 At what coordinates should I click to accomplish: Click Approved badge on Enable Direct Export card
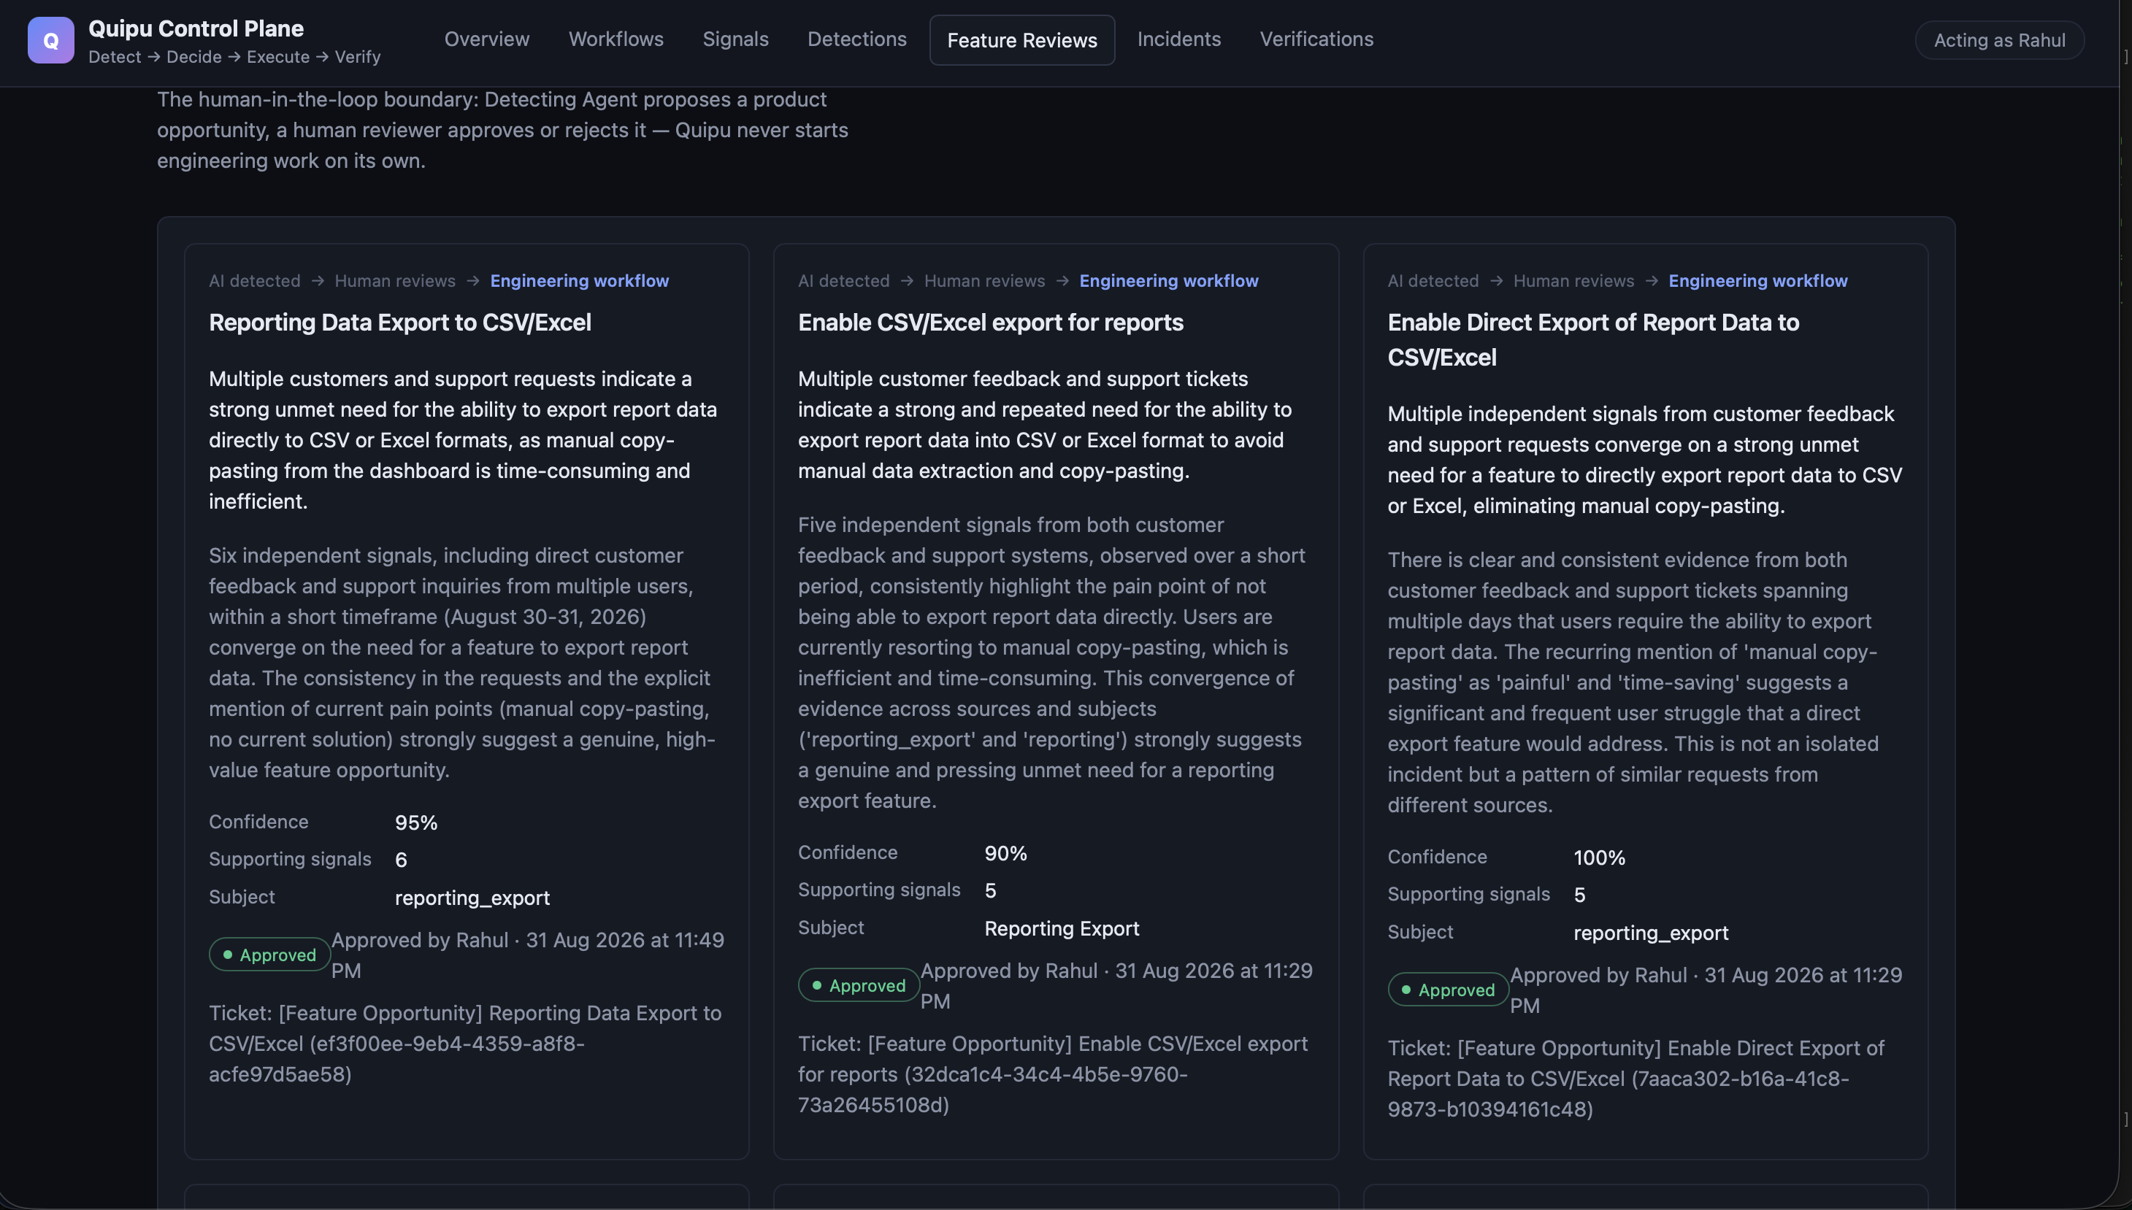pos(1448,990)
